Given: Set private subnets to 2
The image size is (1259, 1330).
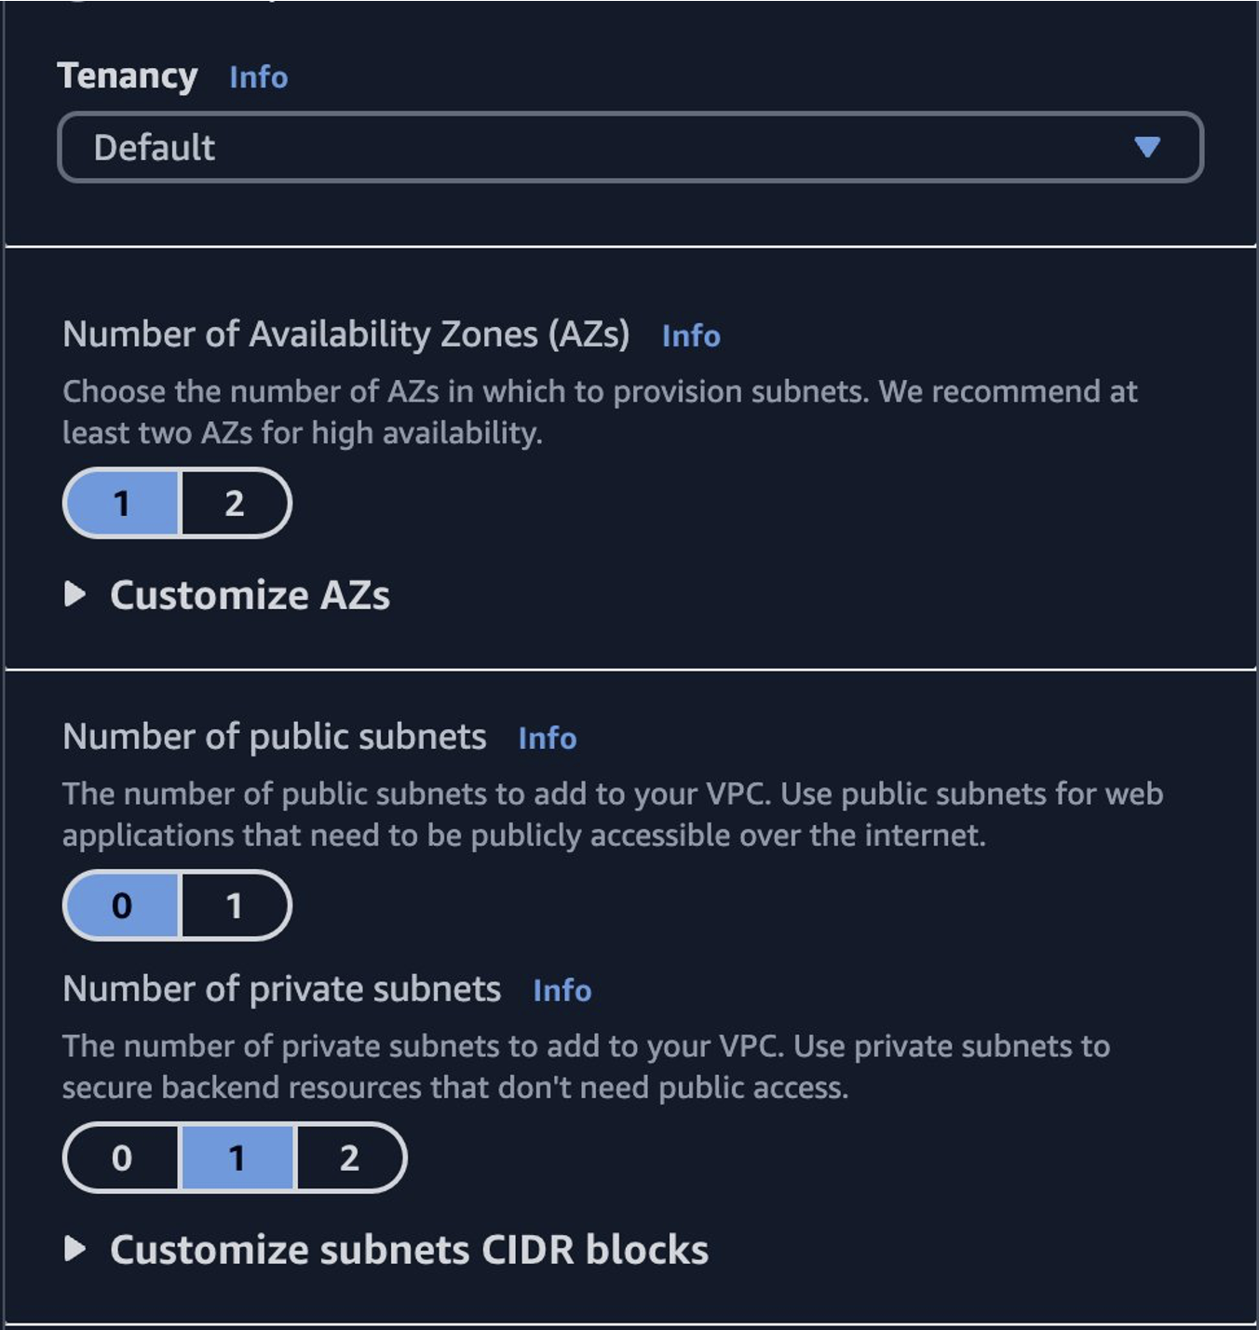Looking at the screenshot, I should click(x=349, y=1158).
